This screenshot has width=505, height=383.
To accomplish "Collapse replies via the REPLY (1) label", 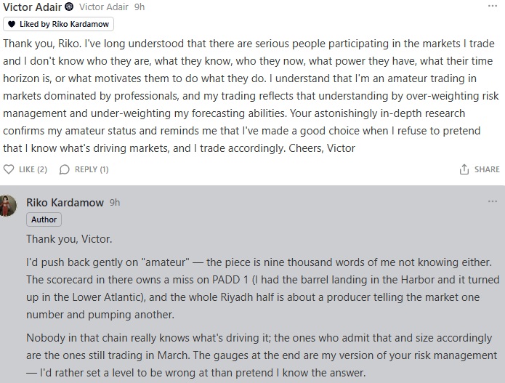I will pos(92,169).
